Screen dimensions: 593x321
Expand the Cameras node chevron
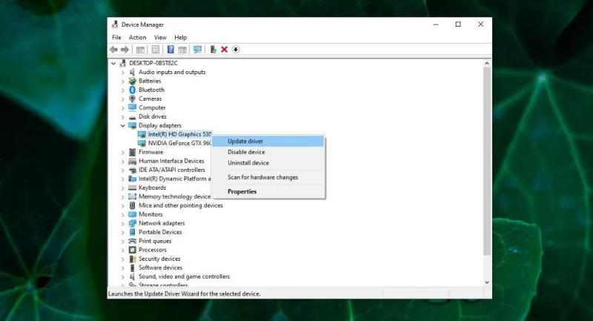(x=122, y=99)
